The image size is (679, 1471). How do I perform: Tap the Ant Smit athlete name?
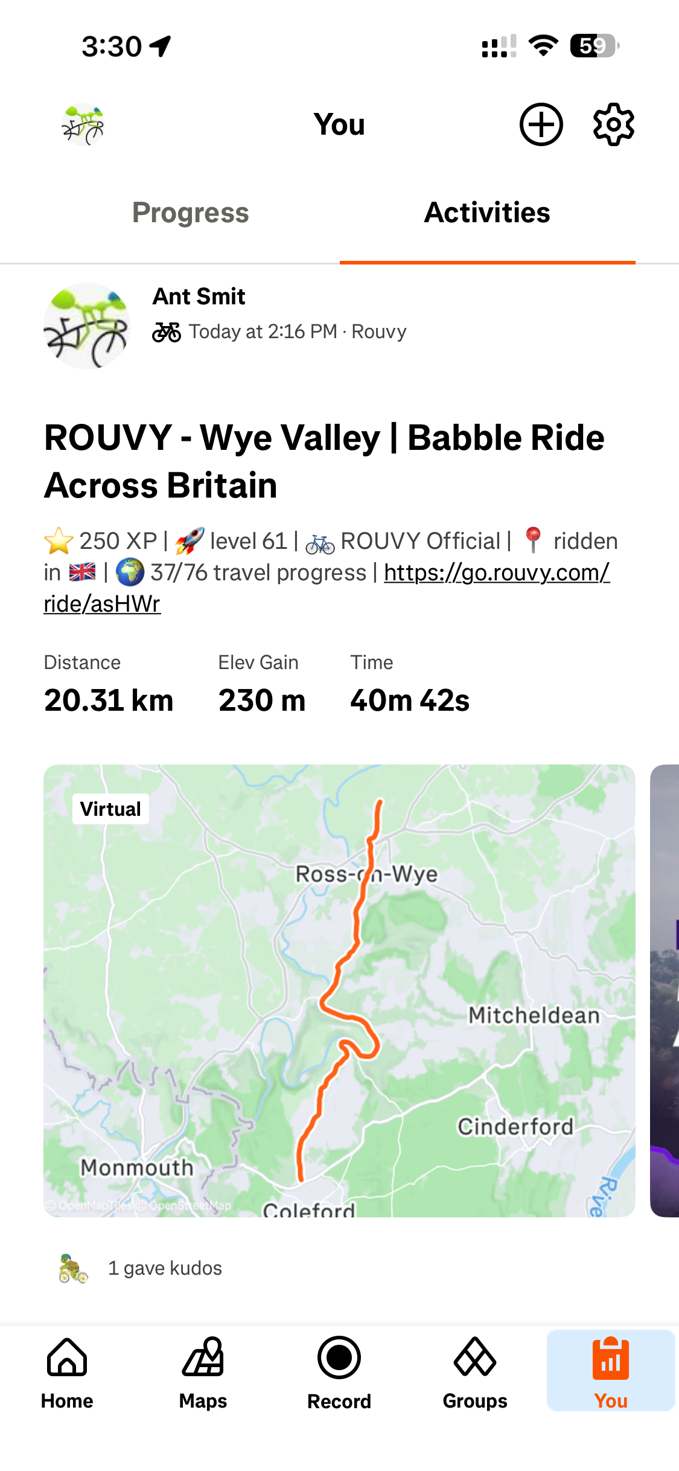(199, 296)
